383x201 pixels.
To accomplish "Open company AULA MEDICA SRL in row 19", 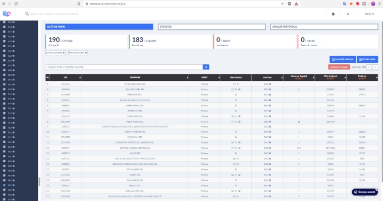I will (135, 180).
